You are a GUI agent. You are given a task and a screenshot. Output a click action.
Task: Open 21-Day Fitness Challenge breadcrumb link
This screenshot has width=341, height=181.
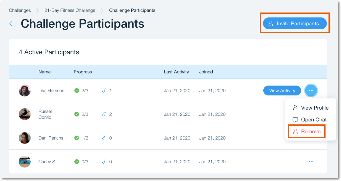tap(70, 10)
